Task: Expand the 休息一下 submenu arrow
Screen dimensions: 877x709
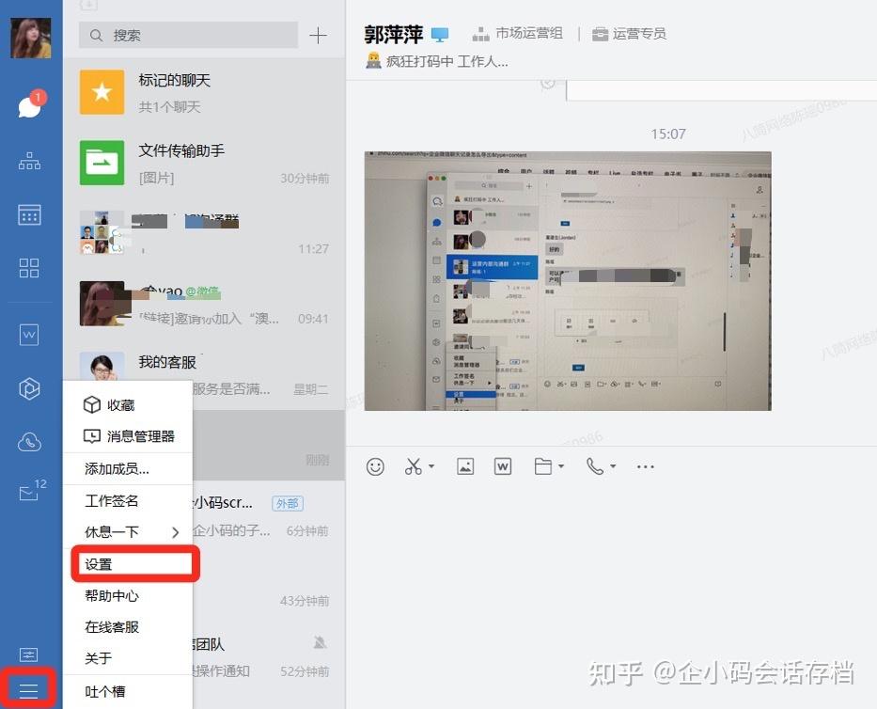Action: (x=175, y=531)
